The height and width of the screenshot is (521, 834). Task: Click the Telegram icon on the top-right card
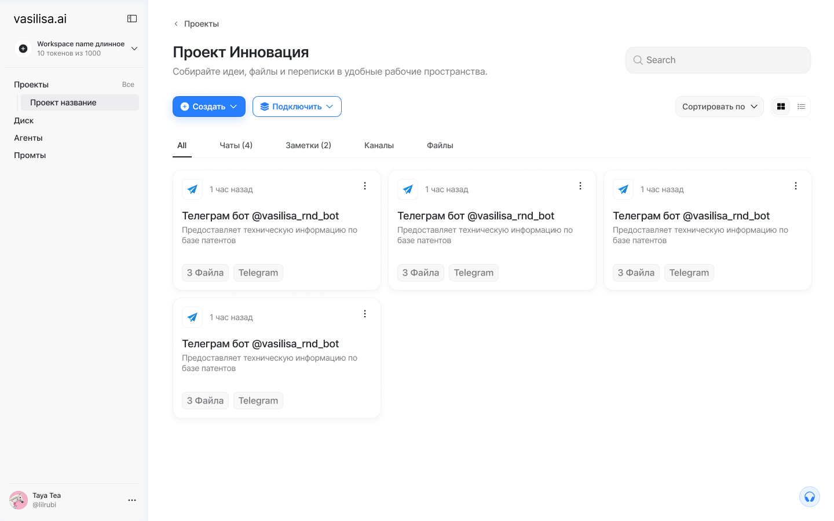(x=623, y=189)
